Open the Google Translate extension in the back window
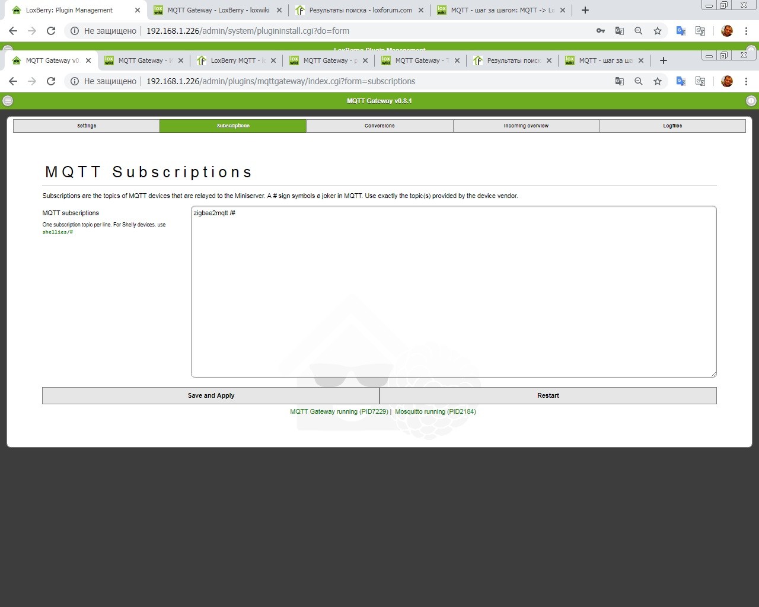 point(681,31)
